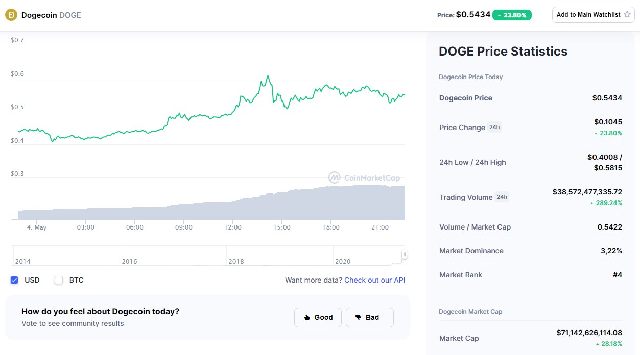Click the CoinMarketCap watermark logo on the chart
The width and height of the screenshot is (640, 355).
tap(335, 177)
